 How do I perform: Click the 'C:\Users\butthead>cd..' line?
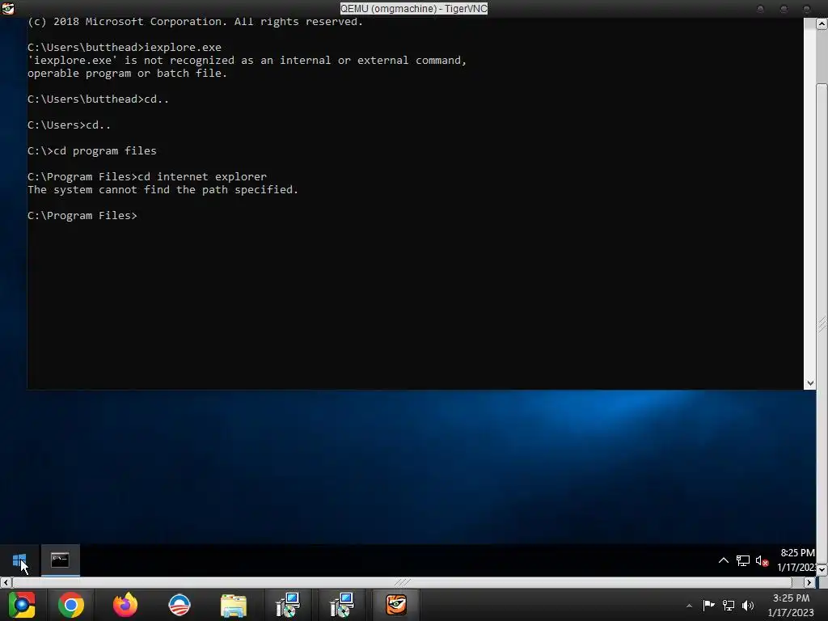[x=98, y=99]
